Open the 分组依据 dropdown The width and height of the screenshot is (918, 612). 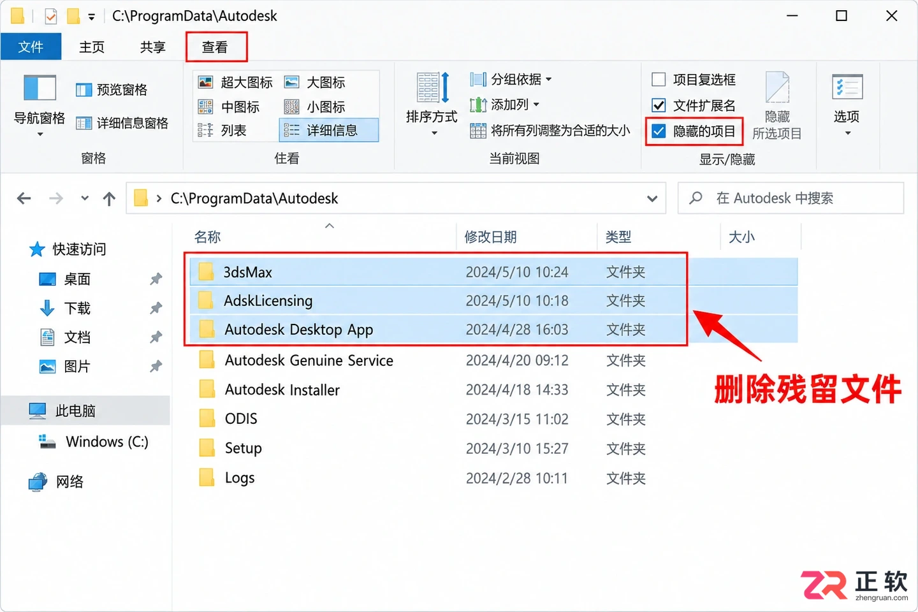point(511,80)
